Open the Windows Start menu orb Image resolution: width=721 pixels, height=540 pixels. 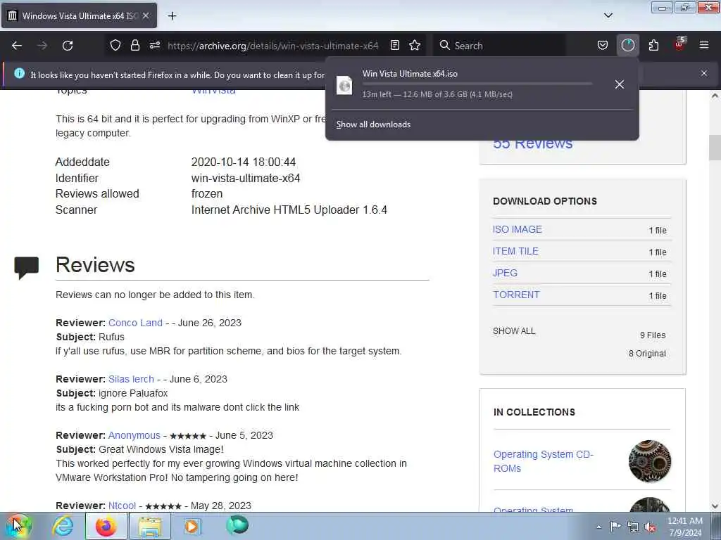18,526
